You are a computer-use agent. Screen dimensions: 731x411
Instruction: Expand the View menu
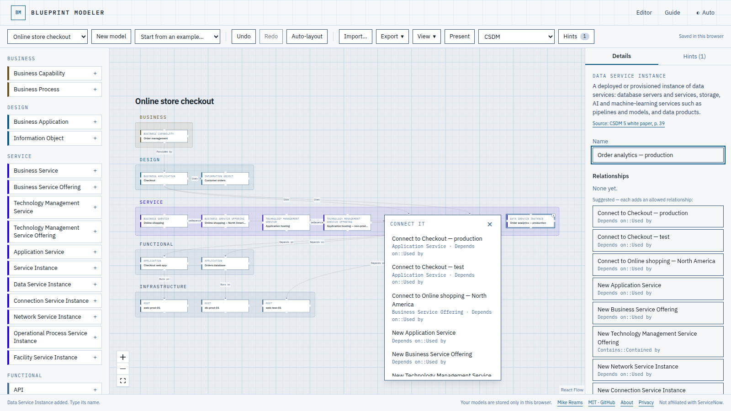[427, 37]
